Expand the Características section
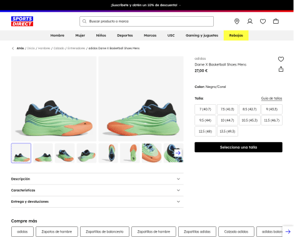Image resolution: width=297 pixels, height=237 pixels. [98, 190]
